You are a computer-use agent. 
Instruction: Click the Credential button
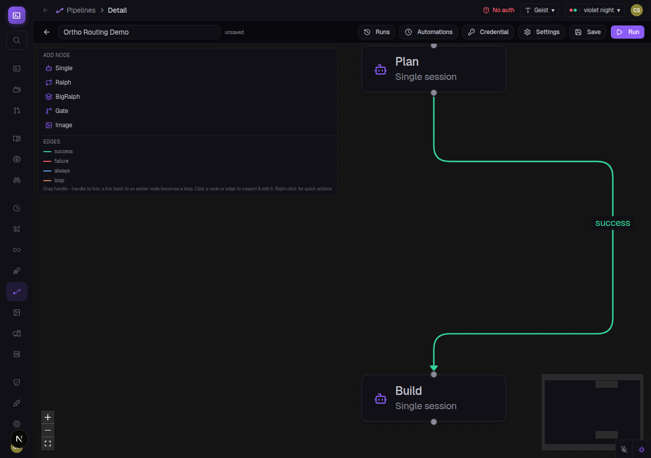(x=488, y=32)
